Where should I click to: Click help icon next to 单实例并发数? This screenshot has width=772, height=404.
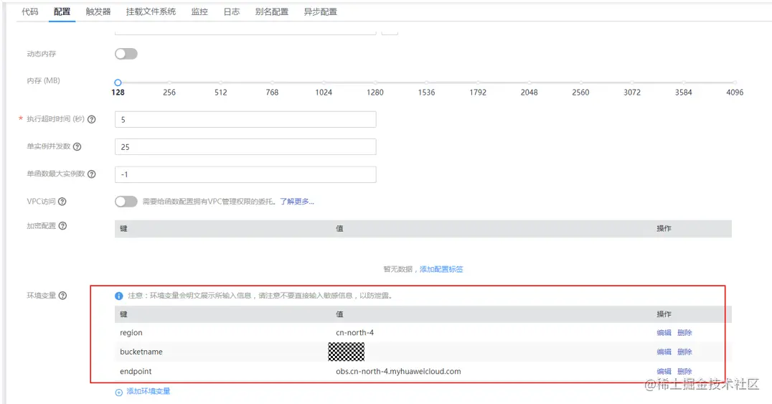[77, 146]
